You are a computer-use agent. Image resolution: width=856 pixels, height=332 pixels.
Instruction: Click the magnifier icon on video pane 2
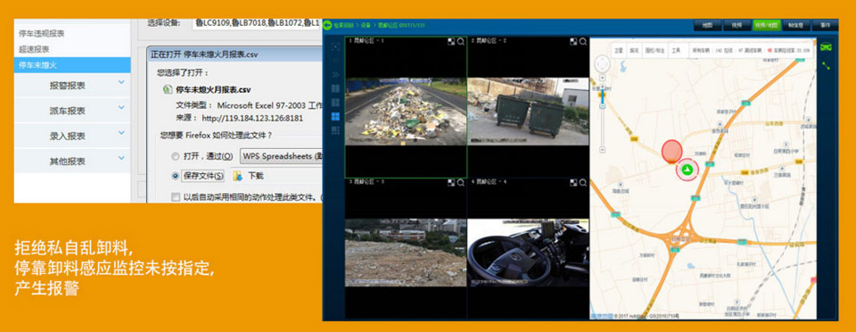(583, 41)
